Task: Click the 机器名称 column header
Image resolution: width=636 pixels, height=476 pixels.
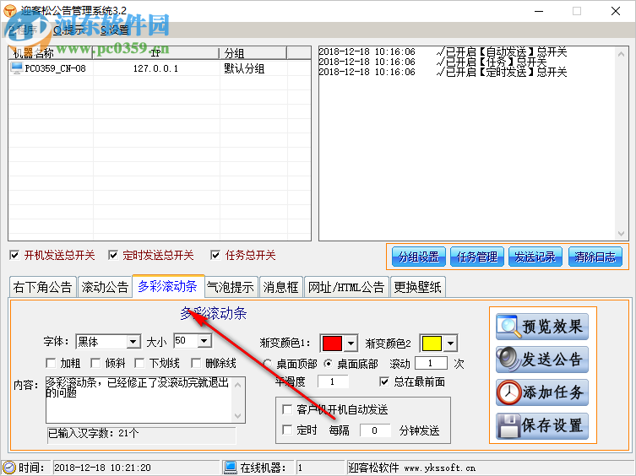Action: point(51,52)
